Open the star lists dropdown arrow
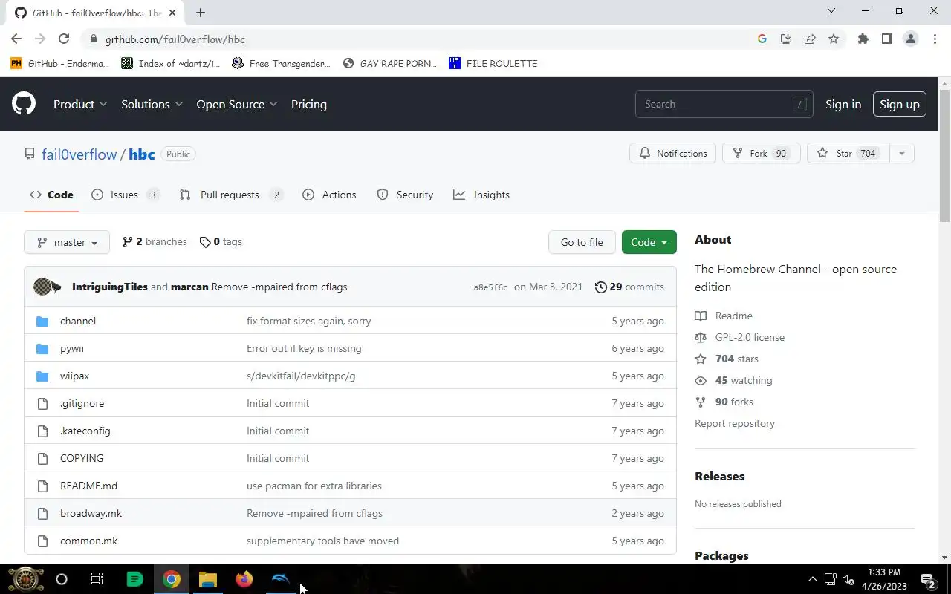Screen dimensions: 951x594 [x=901, y=153]
